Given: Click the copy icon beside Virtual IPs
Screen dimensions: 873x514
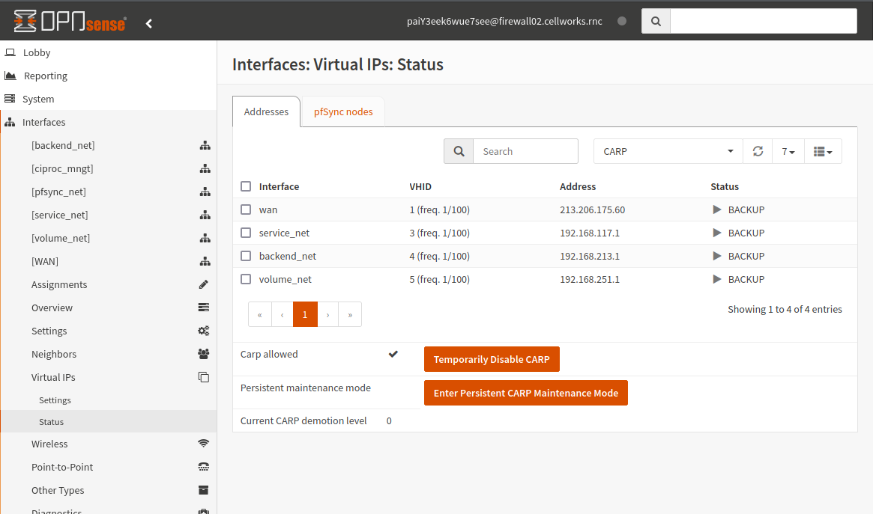Looking at the screenshot, I should click(x=203, y=377).
